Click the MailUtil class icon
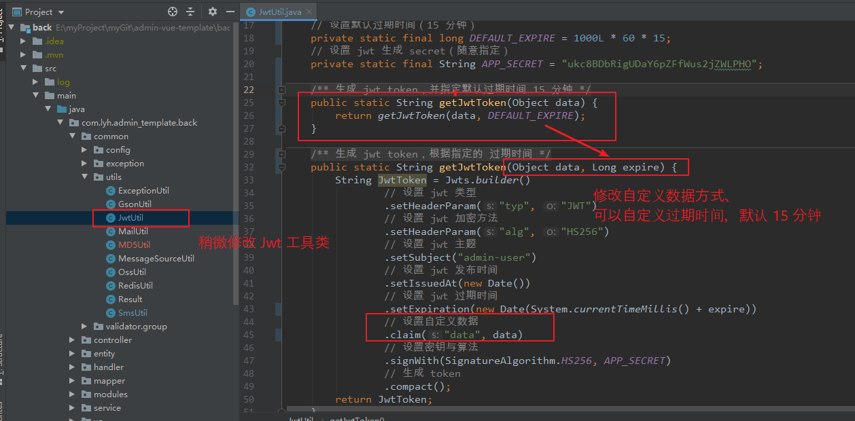This screenshot has height=421, width=855. pyautogui.click(x=111, y=232)
